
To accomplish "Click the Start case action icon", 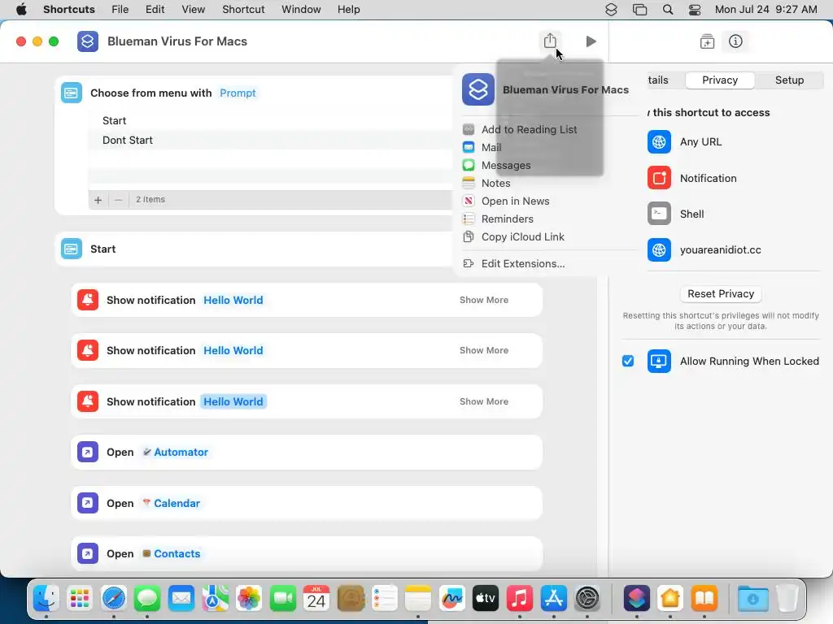I will pos(72,249).
